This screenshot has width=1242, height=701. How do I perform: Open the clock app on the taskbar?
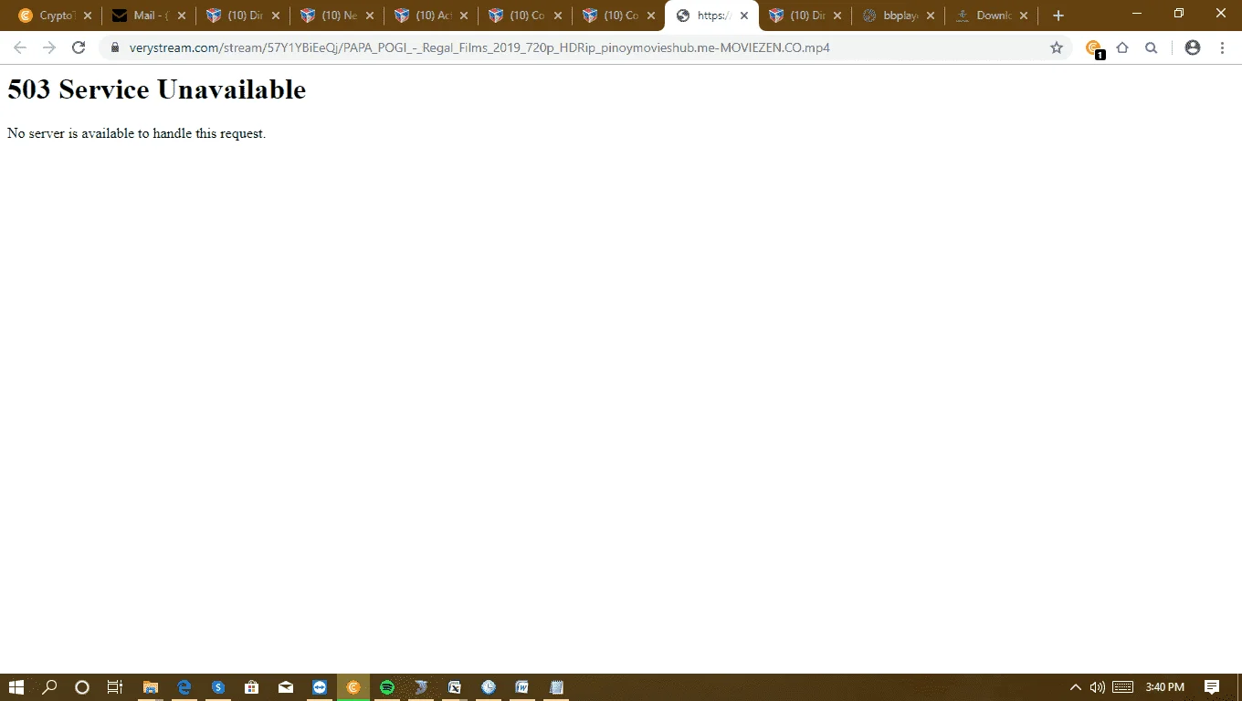[x=489, y=687]
